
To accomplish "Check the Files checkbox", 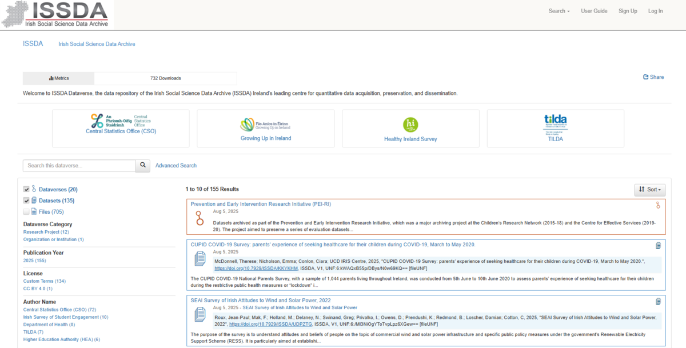I will pos(26,211).
